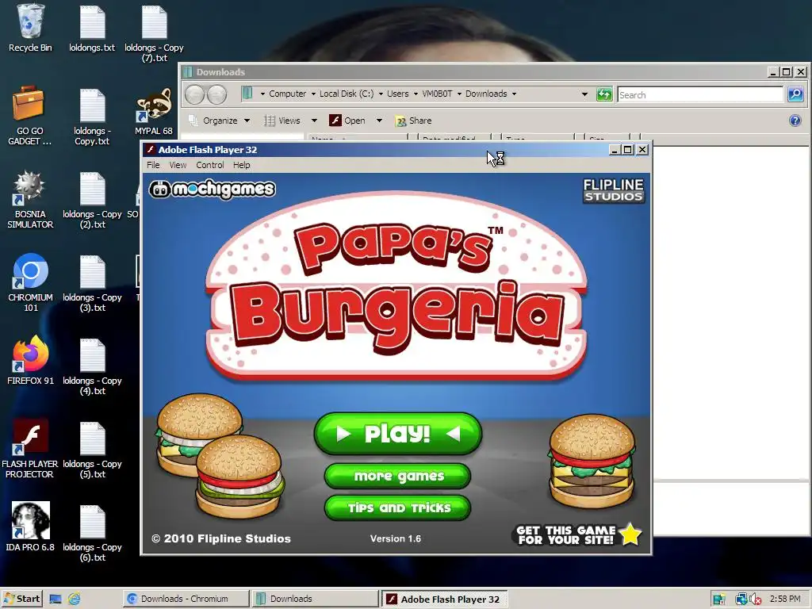The height and width of the screenshot is (609, 812).
Task: Select the loldongs - Copy (4).txt file
Action: tap(92, 366)
